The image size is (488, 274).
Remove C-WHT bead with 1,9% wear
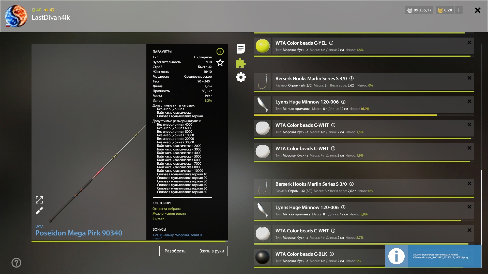point(469,148)
